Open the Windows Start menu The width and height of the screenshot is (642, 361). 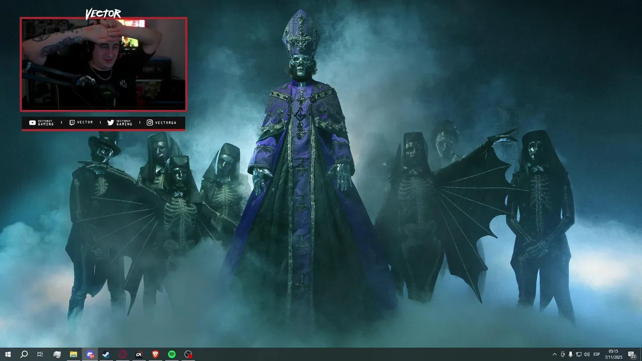click(x=8, y=354)
